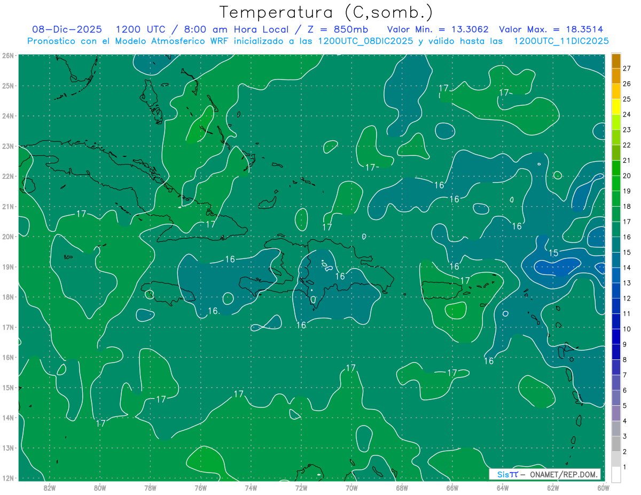Click longitude axis label '66W'
Image resolution: width=641 pixels, height=495 pixels.
click(452, 487)
